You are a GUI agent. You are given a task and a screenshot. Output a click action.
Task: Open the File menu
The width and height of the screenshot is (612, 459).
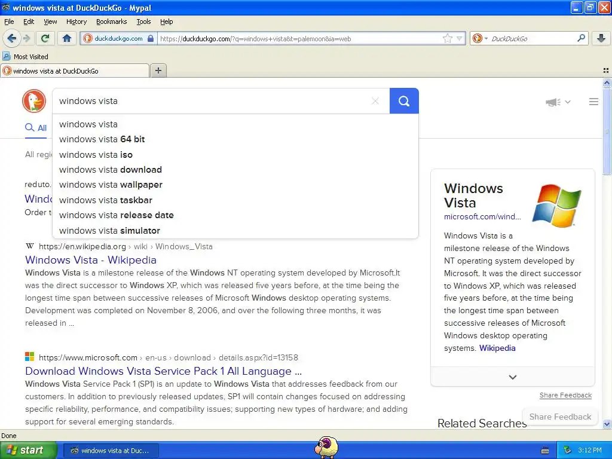click(x=9, y=22)
